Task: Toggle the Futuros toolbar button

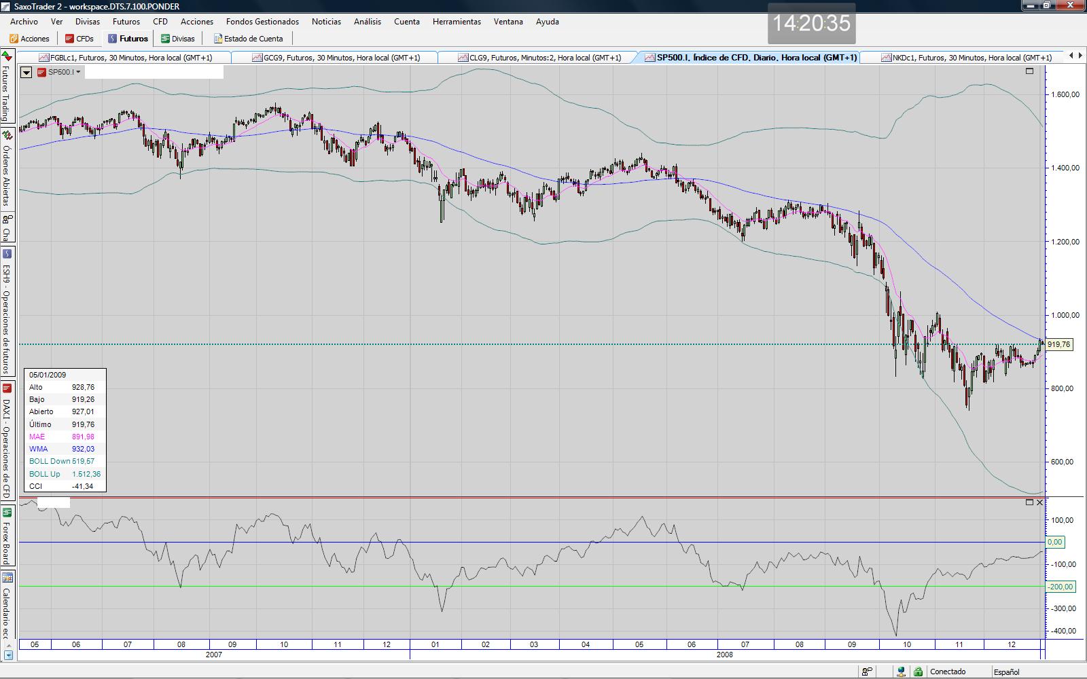Action: click(x=128, y=39)
